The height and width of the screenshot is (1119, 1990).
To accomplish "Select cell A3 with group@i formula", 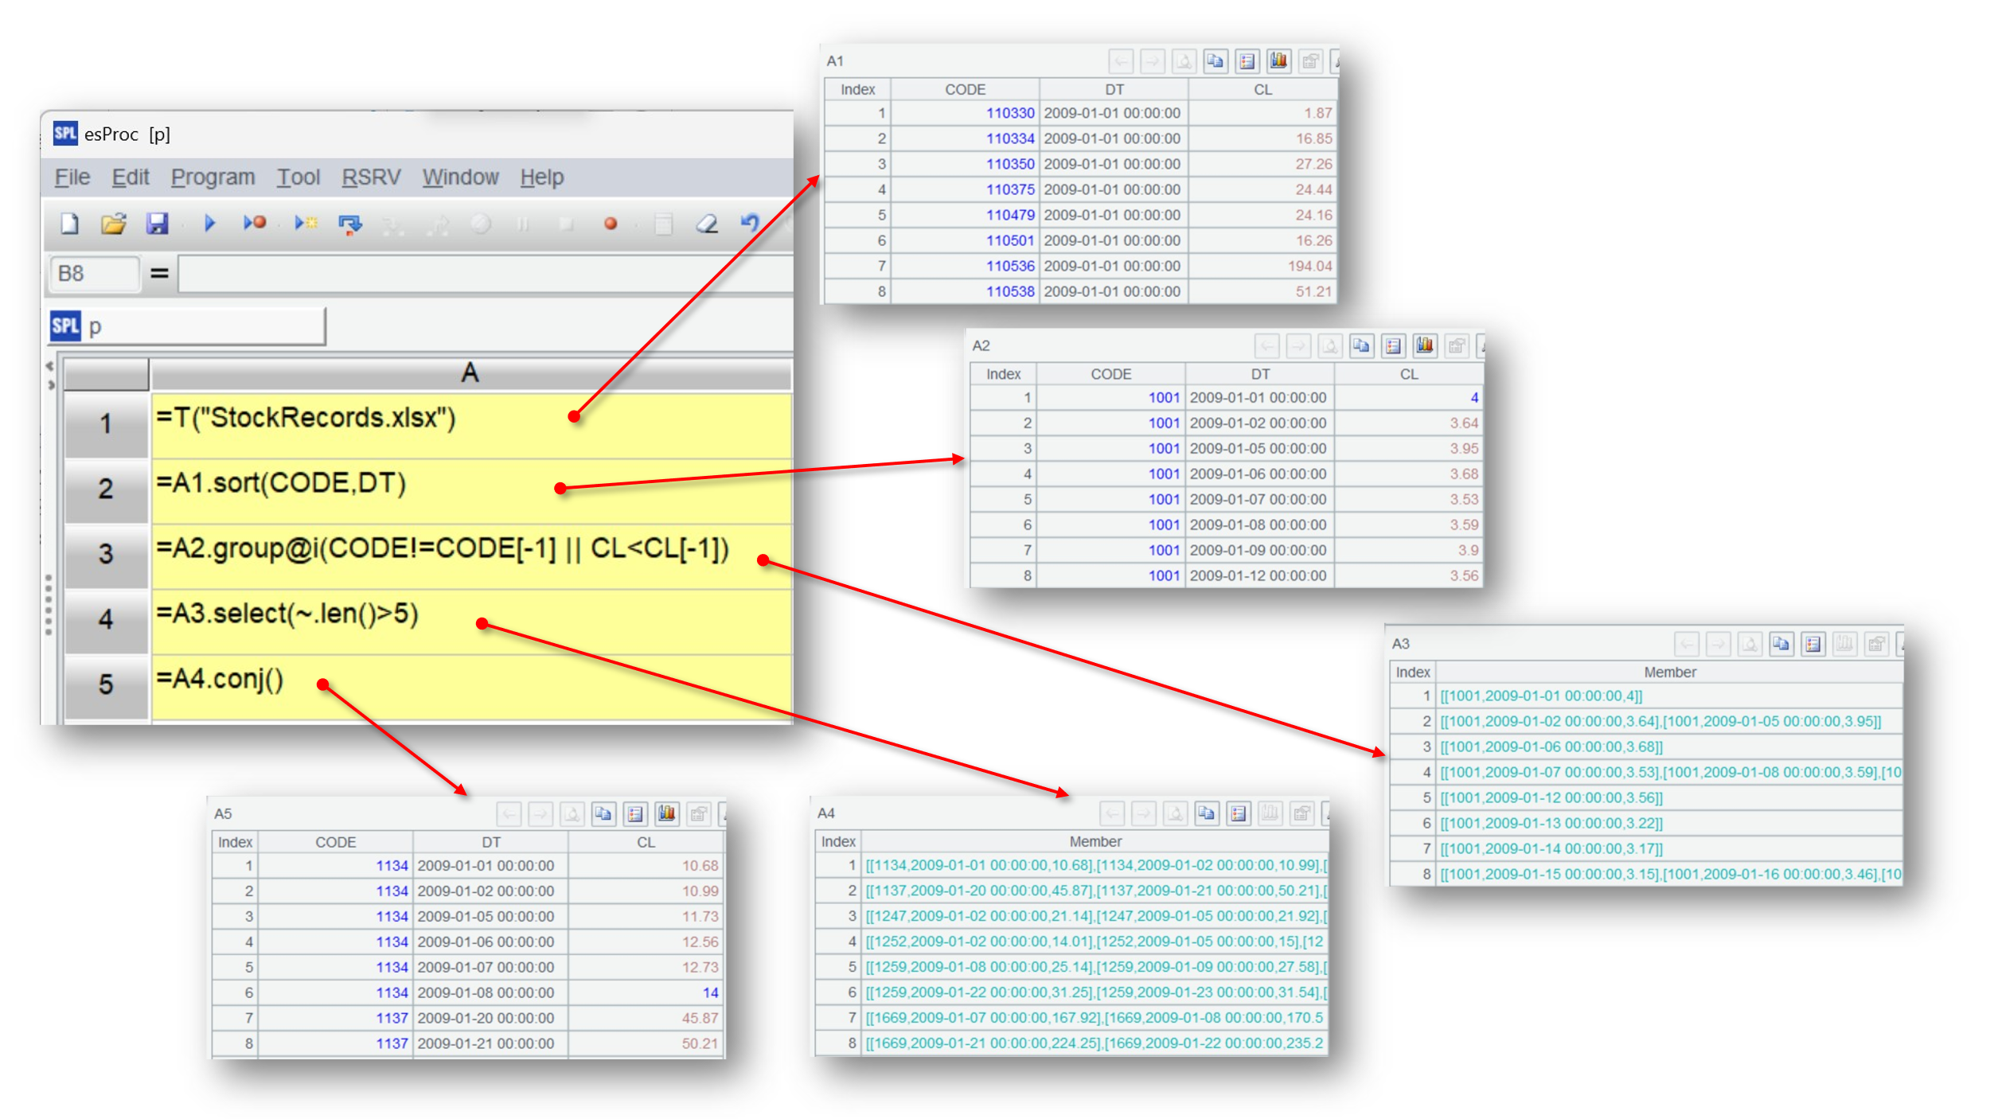I will [x=470, y=554].
